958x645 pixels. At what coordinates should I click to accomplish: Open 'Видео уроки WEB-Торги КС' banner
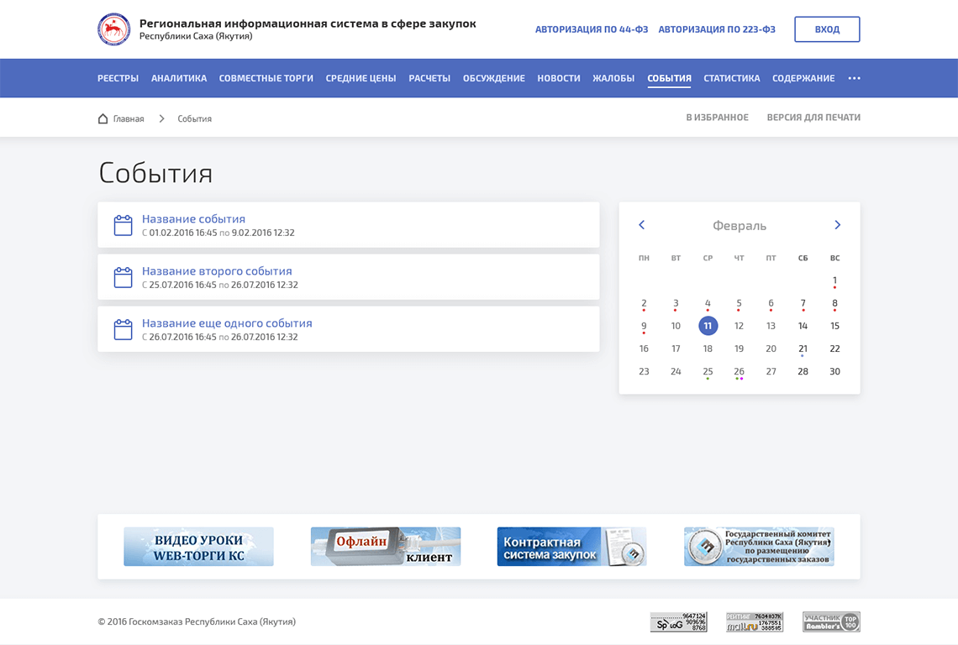[198, 547]
